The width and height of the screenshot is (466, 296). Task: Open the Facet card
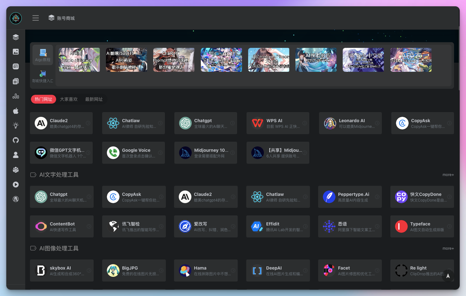coord(350,270)
